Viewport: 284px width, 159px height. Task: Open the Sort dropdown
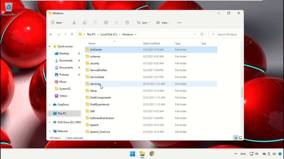tap(143, 23)
